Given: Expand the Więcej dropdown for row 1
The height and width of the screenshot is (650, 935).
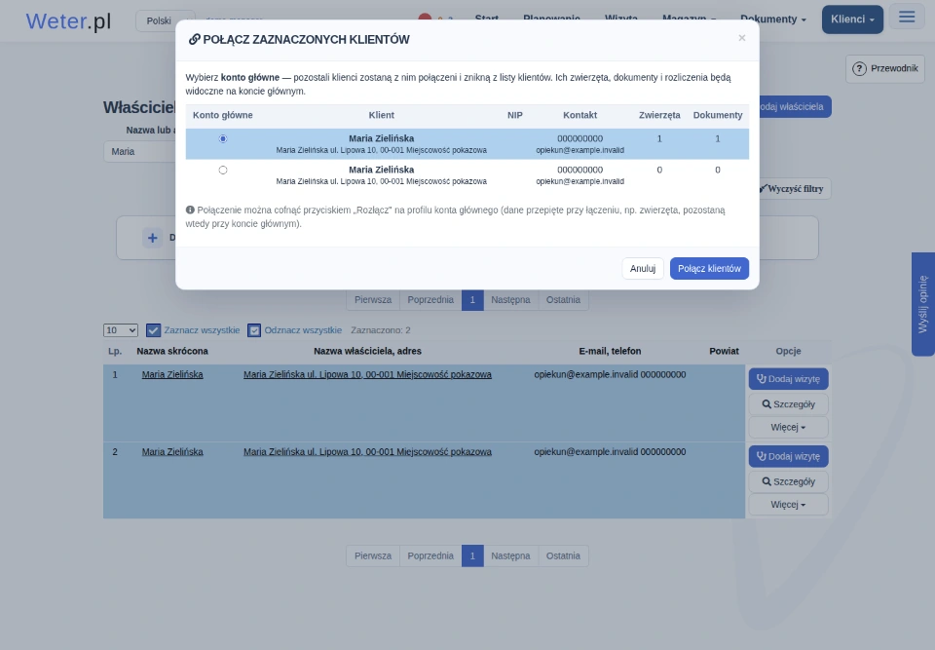Looking at the screenshot, I should coord(788,428).
